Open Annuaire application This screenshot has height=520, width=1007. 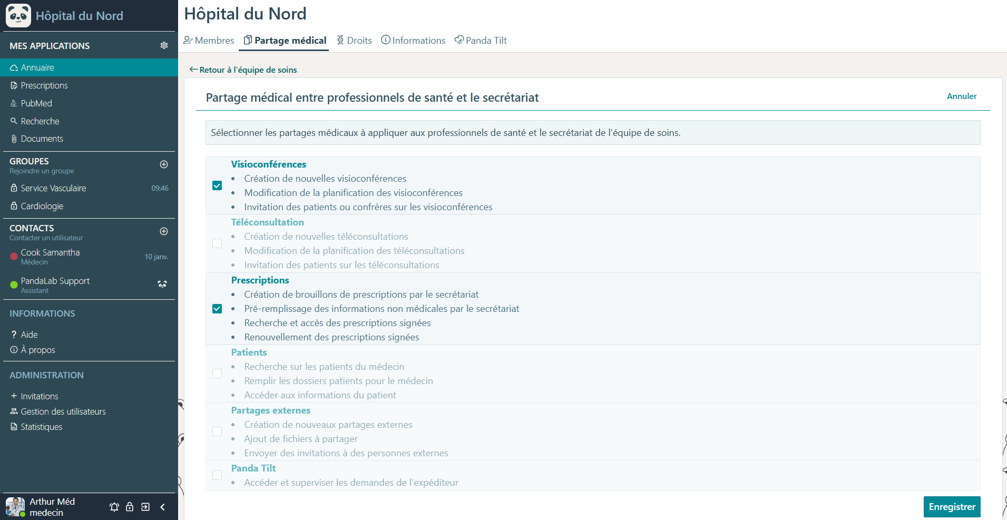(89, 67)
